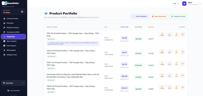Open SEO for Chibi Cat Figurine
203x96 pixels.
(x=169, y=75)
